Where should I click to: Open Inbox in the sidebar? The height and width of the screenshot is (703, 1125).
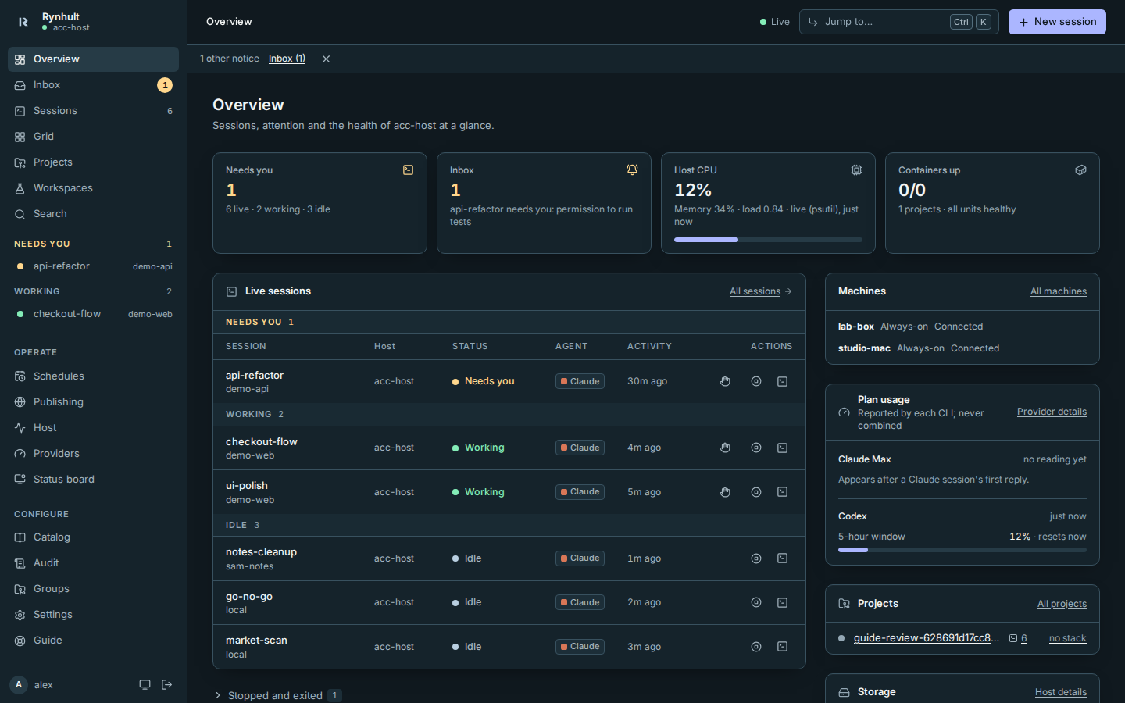point(93,85)
